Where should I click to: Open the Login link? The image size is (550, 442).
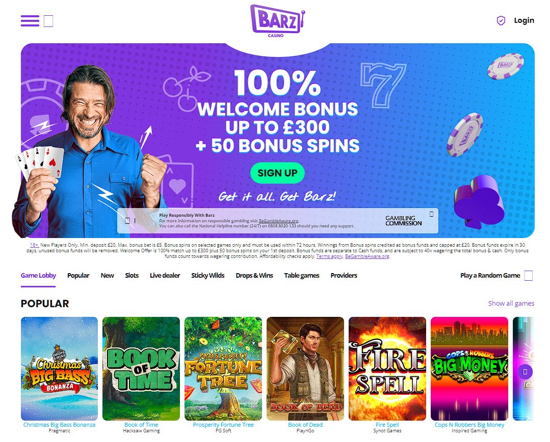coord(524,21)
